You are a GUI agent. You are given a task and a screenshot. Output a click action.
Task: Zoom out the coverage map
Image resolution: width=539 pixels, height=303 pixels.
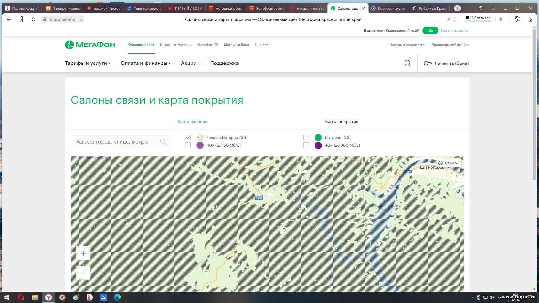[x=83, y=273]
